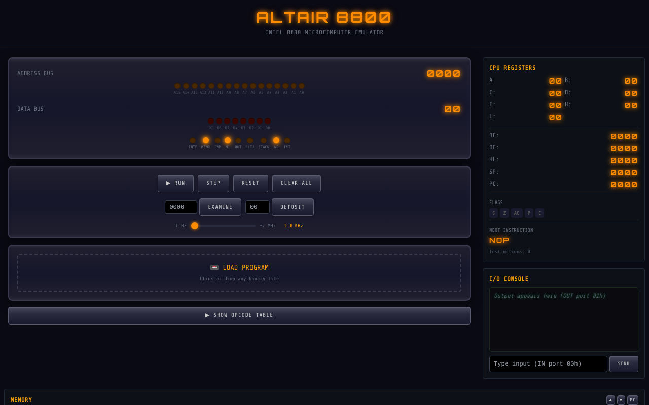Click the address field showing 0000
The height and width of the screenshot is (405, 649).
[x=181, y=207]
